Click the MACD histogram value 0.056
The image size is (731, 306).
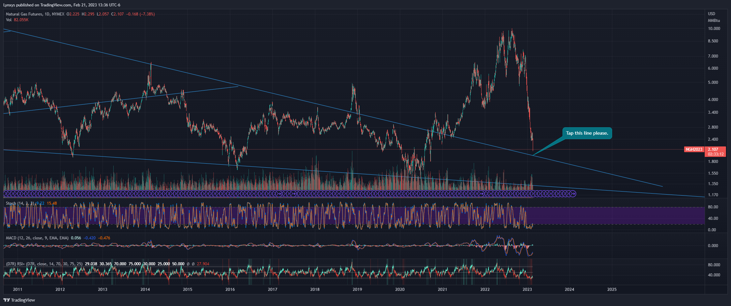tap(76, 238)
